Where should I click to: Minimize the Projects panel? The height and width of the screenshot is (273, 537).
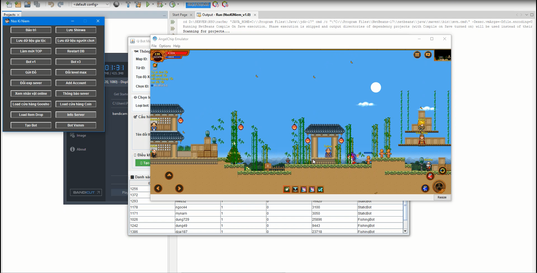[164, 15]
